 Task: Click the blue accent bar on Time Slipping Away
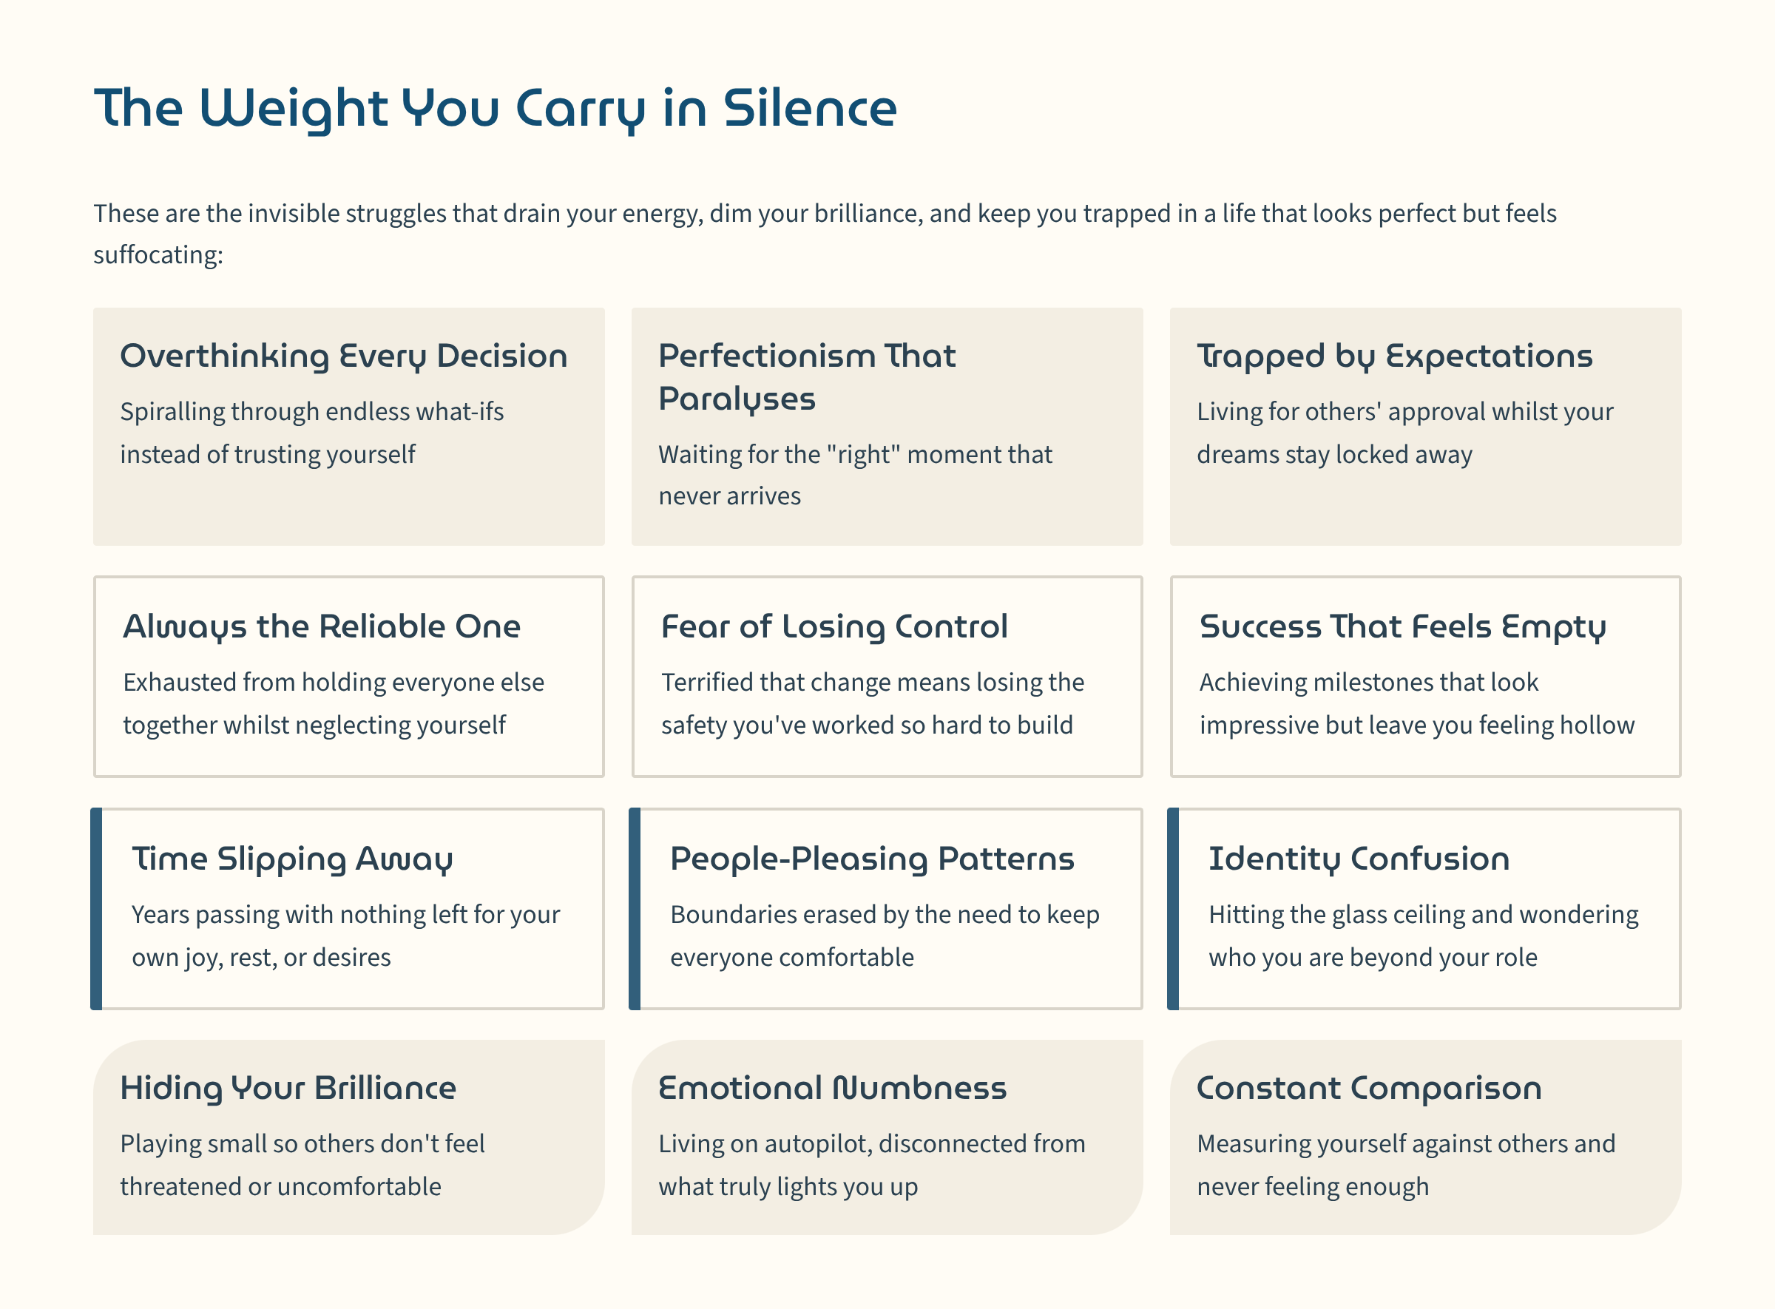click(x=97, y=909)
